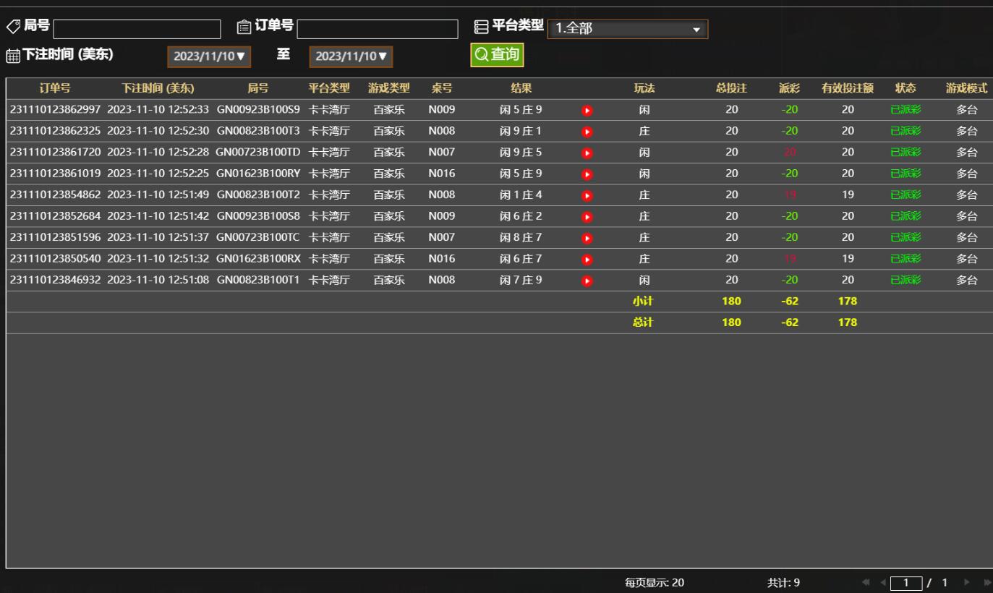Play replay icon for round GN00723B100TD
Image resolution: width=993 pixels, height=593 pixels.
click(587, 153)
